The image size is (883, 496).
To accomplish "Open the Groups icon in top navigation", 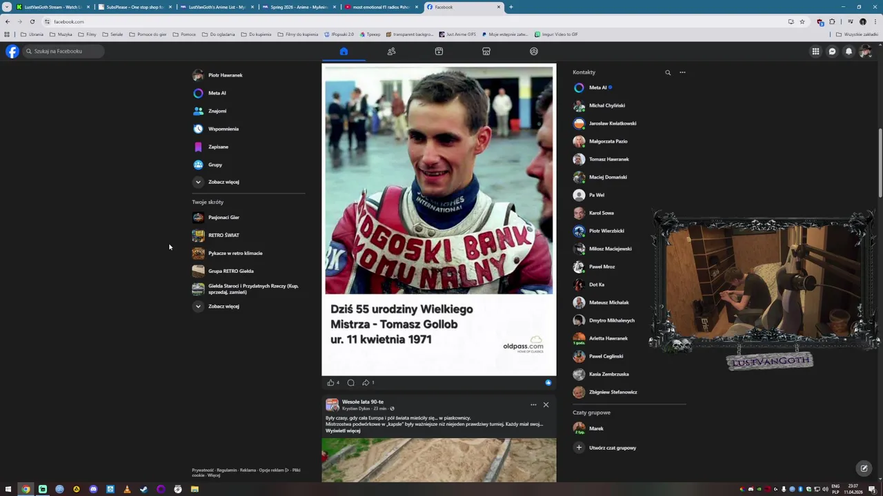I will tap(534, 51).
